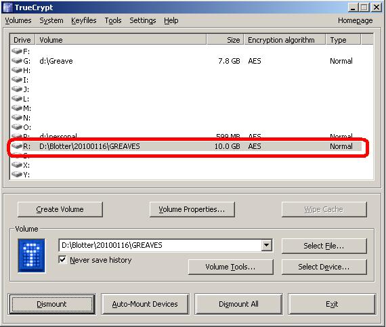The height and width of the screenshot is (327, 386).
Task: Select the R: drive icon
Action: click(17, 146)
